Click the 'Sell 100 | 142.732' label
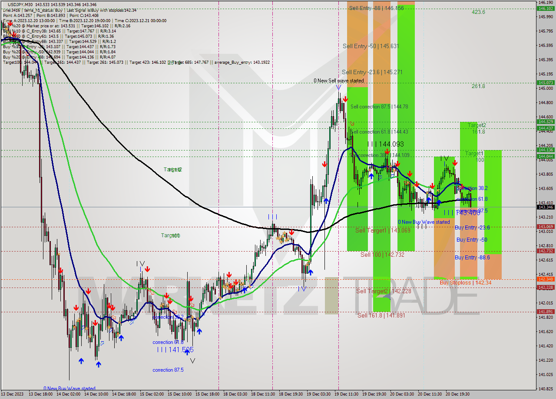 (382, 255)
